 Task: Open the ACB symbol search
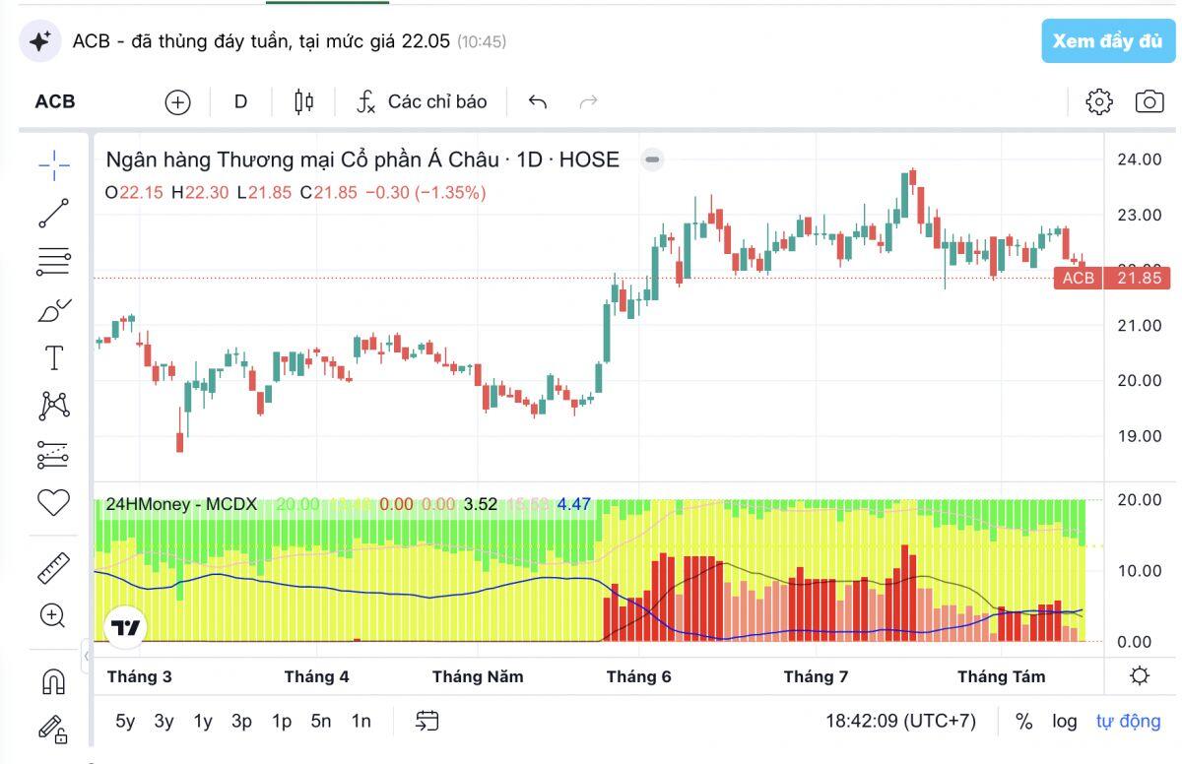pos(55,101)
